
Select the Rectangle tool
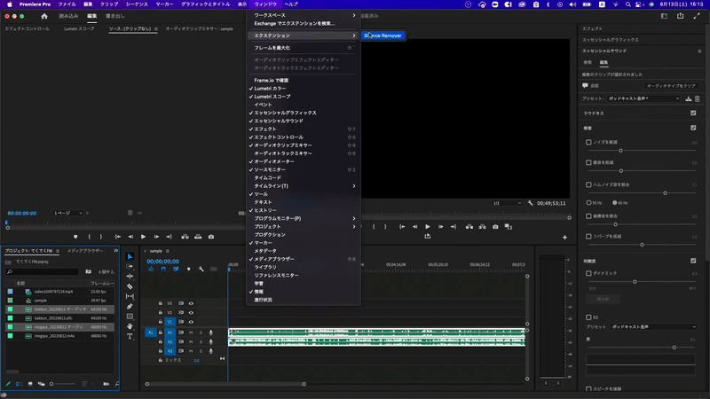click(x=130, y=317)
